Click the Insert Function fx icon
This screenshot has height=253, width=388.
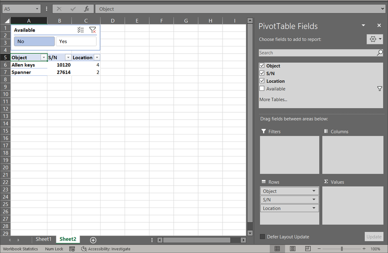coord(86,9)
